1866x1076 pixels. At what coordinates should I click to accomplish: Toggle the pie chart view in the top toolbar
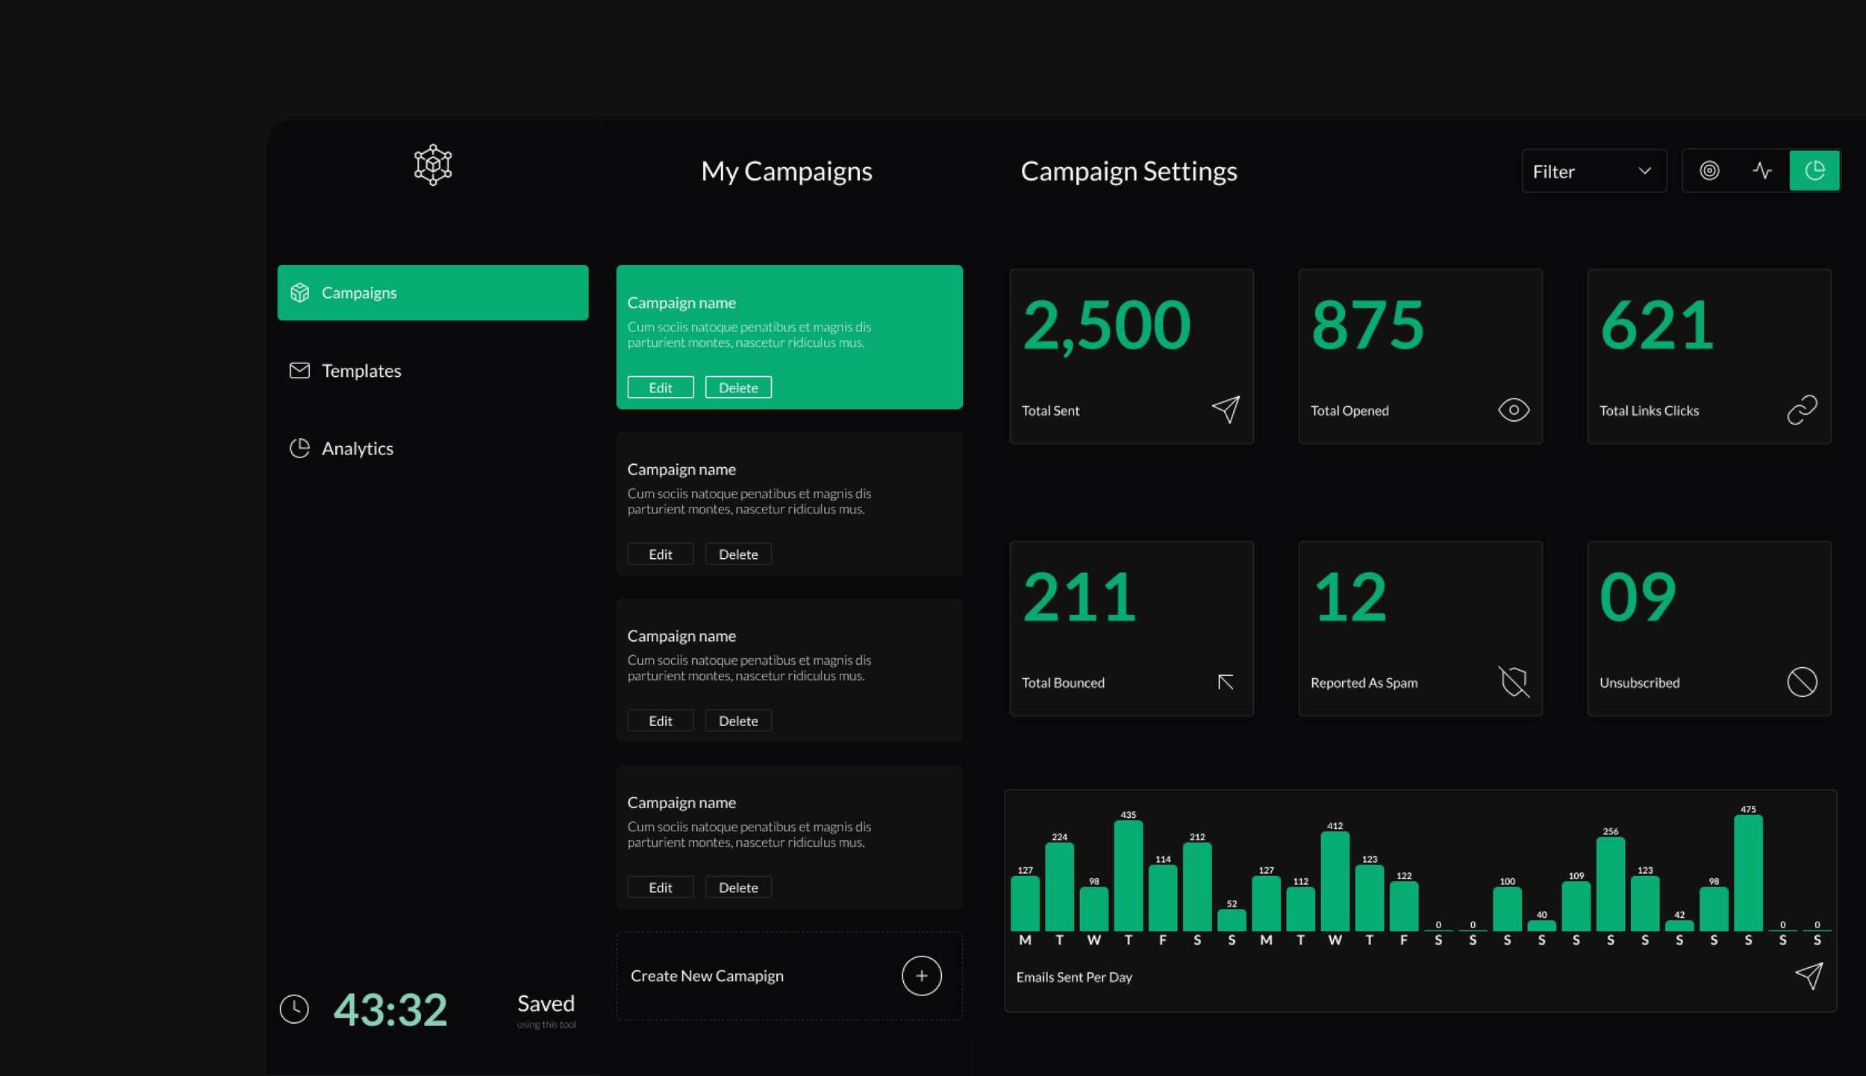coord(1815,170)
